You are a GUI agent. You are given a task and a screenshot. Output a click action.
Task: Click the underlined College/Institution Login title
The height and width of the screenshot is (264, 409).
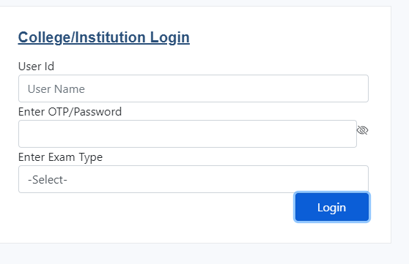(104, 37)
